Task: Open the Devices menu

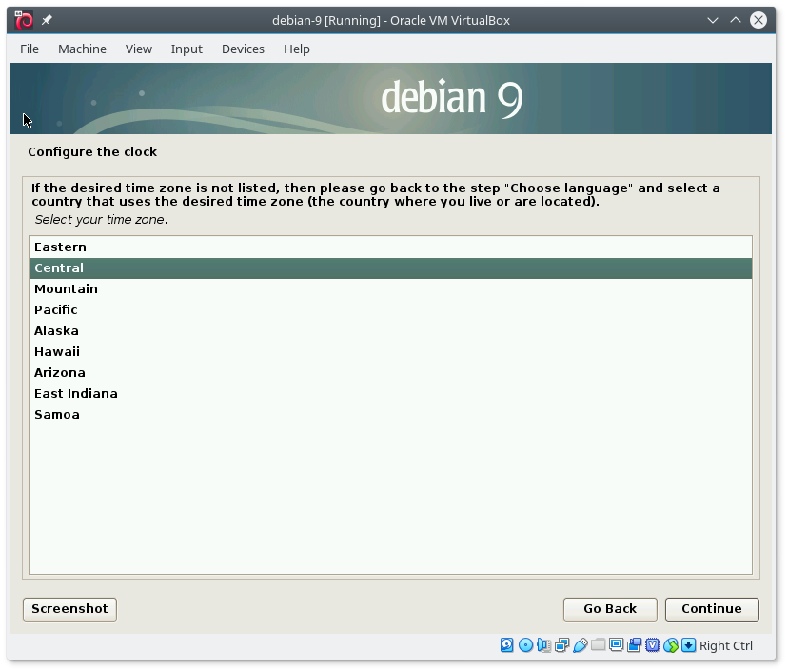Action: (x=243, y=49)
